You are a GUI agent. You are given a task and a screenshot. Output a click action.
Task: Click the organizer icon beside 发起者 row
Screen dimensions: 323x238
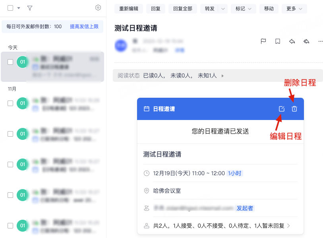[147, 208]
